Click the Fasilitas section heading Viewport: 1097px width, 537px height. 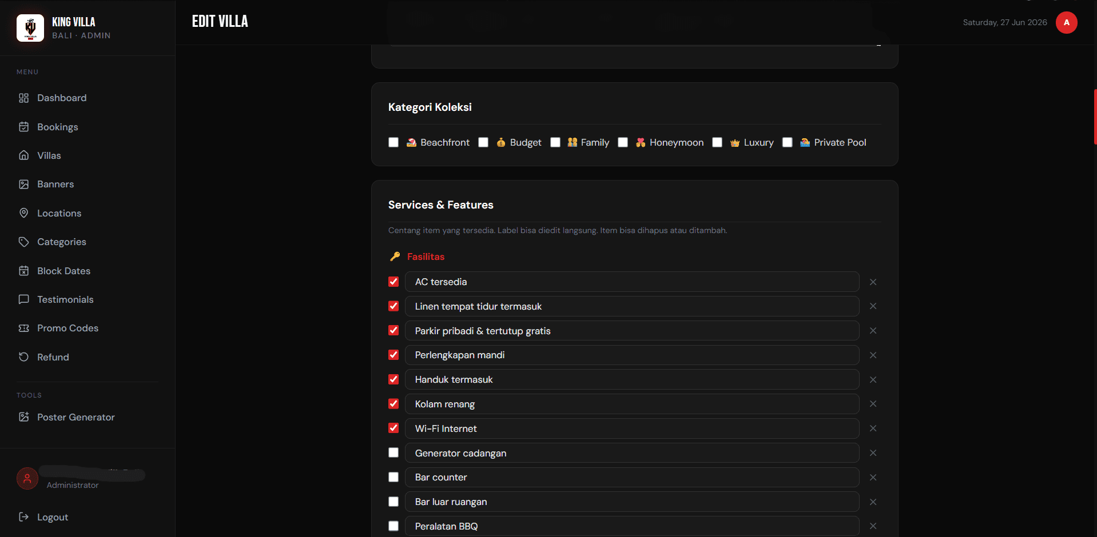[426, 257]
